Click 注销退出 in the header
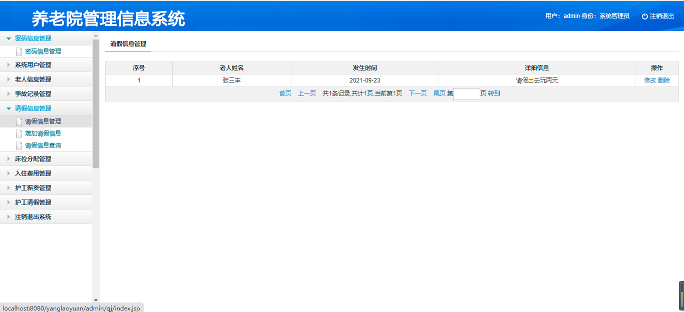Screen dimensions: 684x312 (x=662, y=16)
